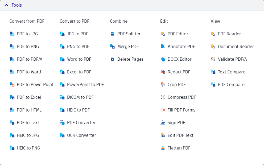Open the Delete Pages link
This screenshot has height=165, width=264.
[130, 59]
